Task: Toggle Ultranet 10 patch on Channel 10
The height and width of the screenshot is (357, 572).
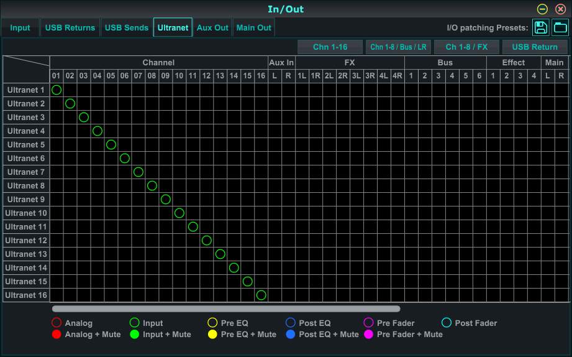Action: point(179,213)
